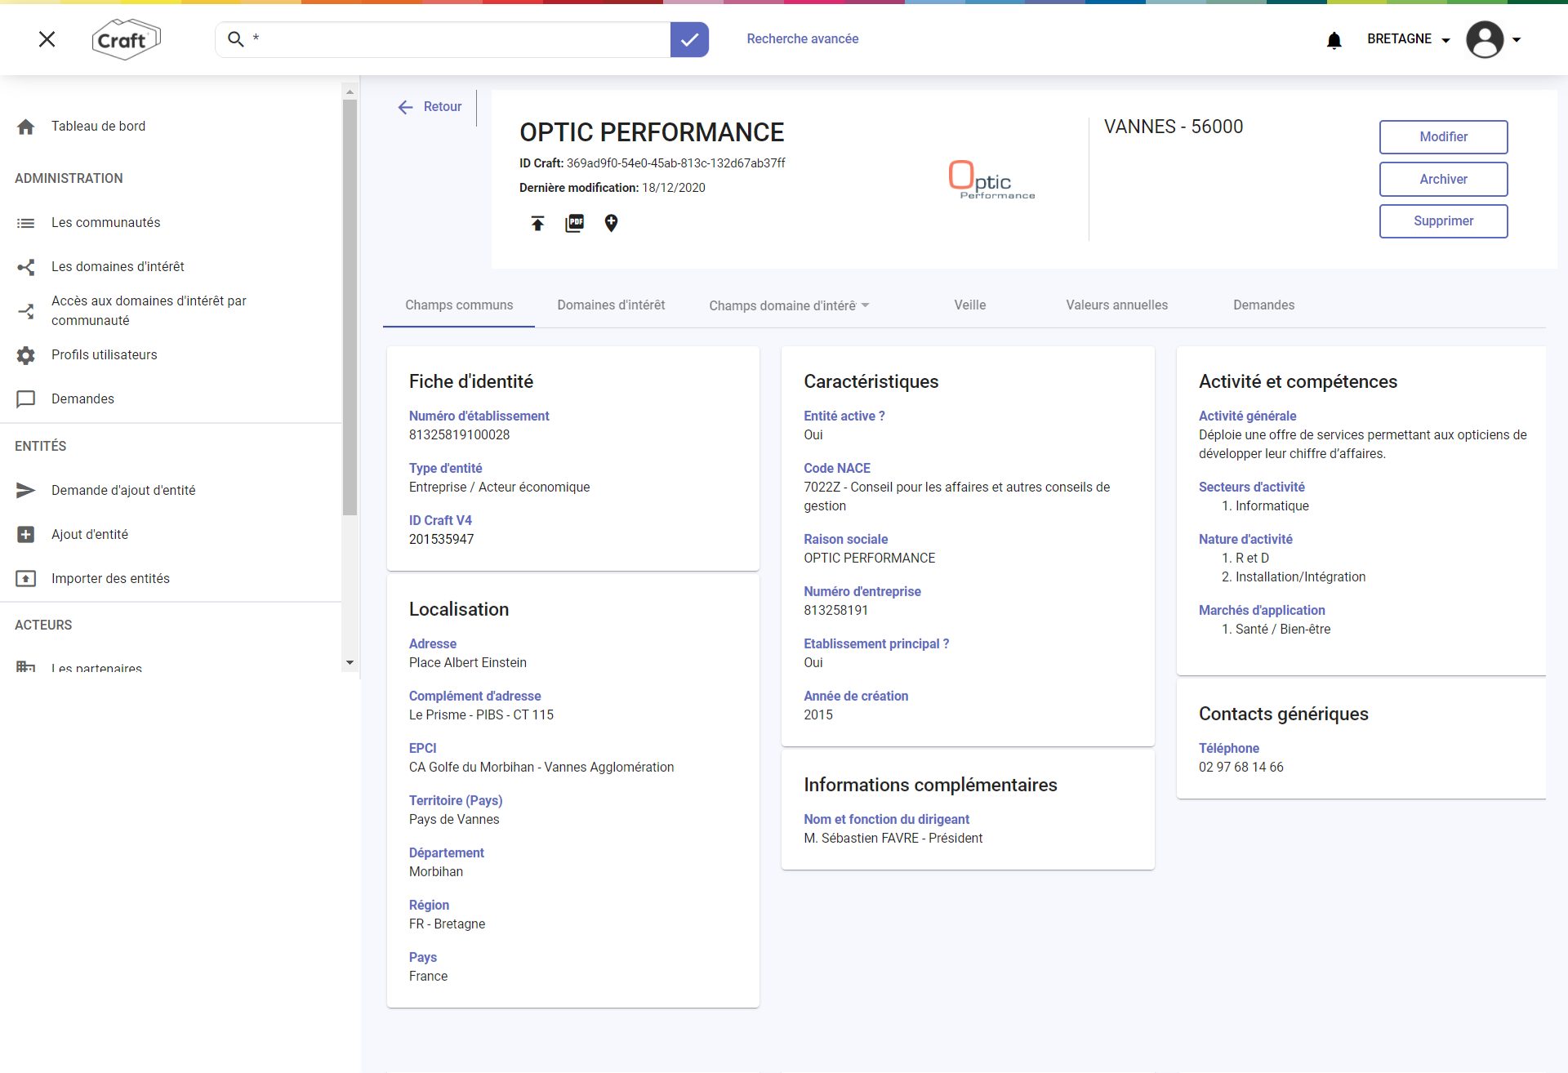
Task: Click CA Golfe du Morbihan - Vannes Agglomération
Action: click(541, 768)
